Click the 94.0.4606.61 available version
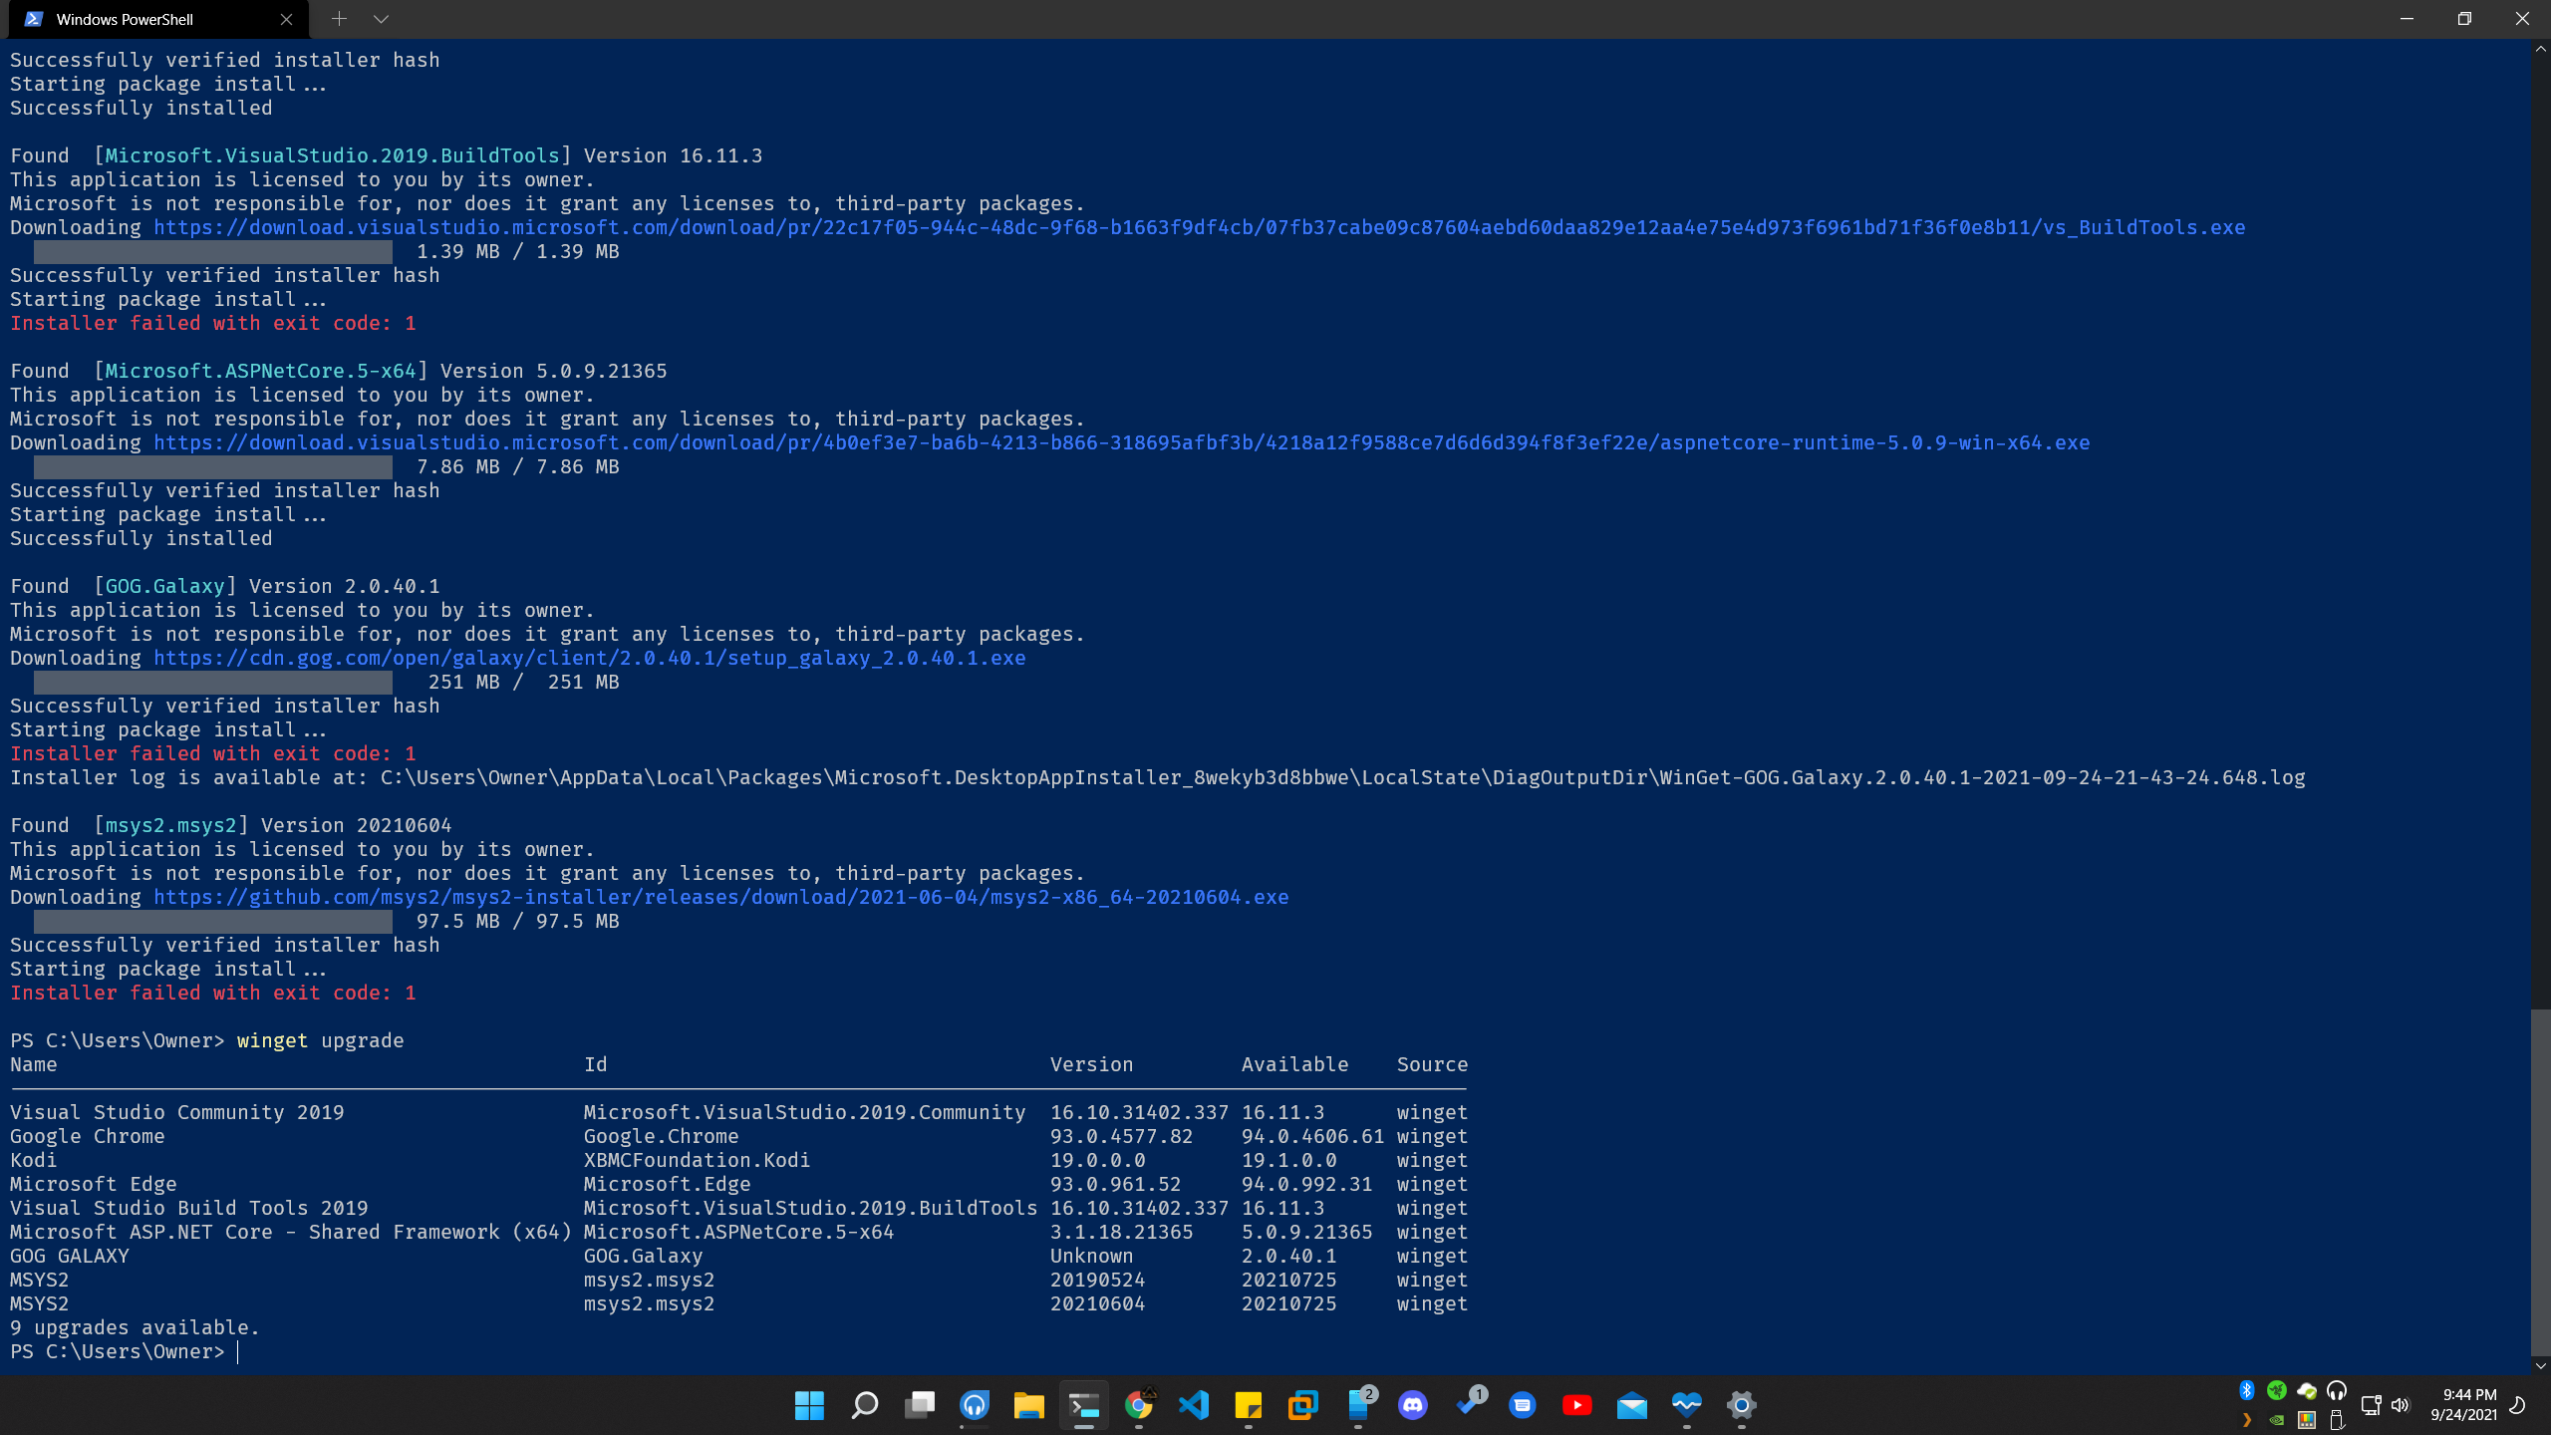2551x1435 pixels. (x=1312, y=1136)
